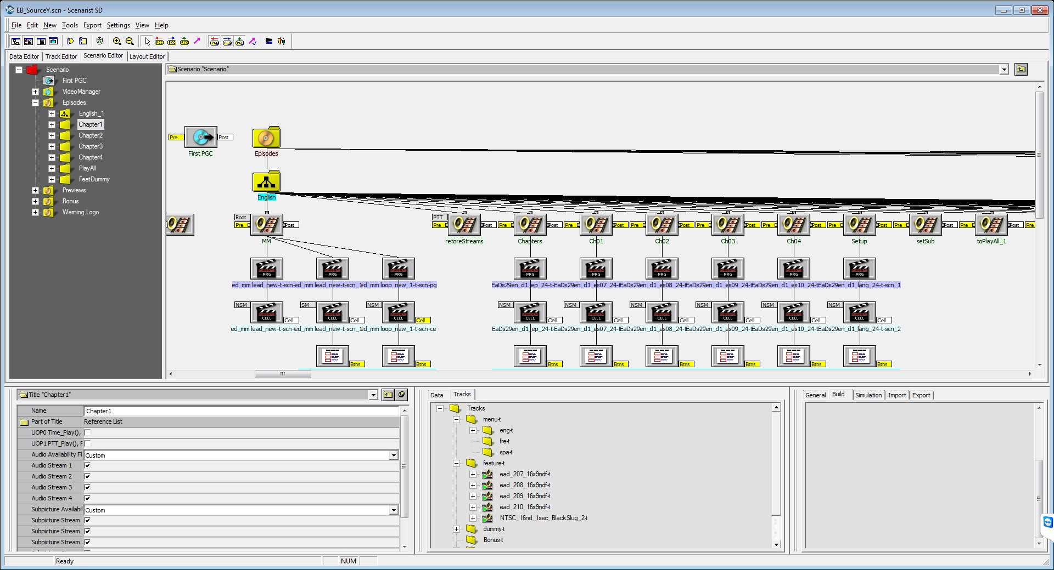Click the PGC forward-link tool with blue arrow

coord(172,41)
